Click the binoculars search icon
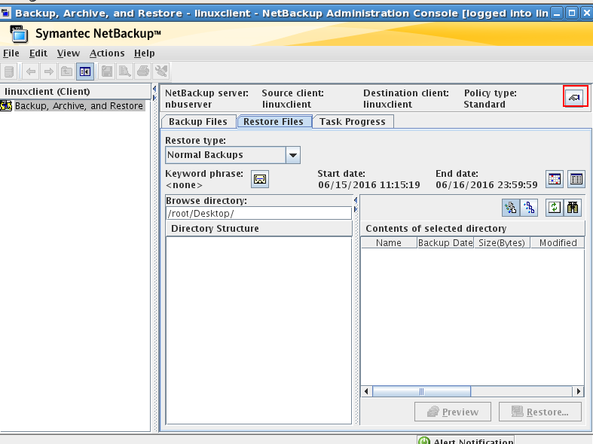 tap(573, 208)
